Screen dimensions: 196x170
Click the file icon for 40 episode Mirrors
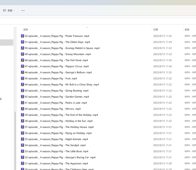coord(23,109)
